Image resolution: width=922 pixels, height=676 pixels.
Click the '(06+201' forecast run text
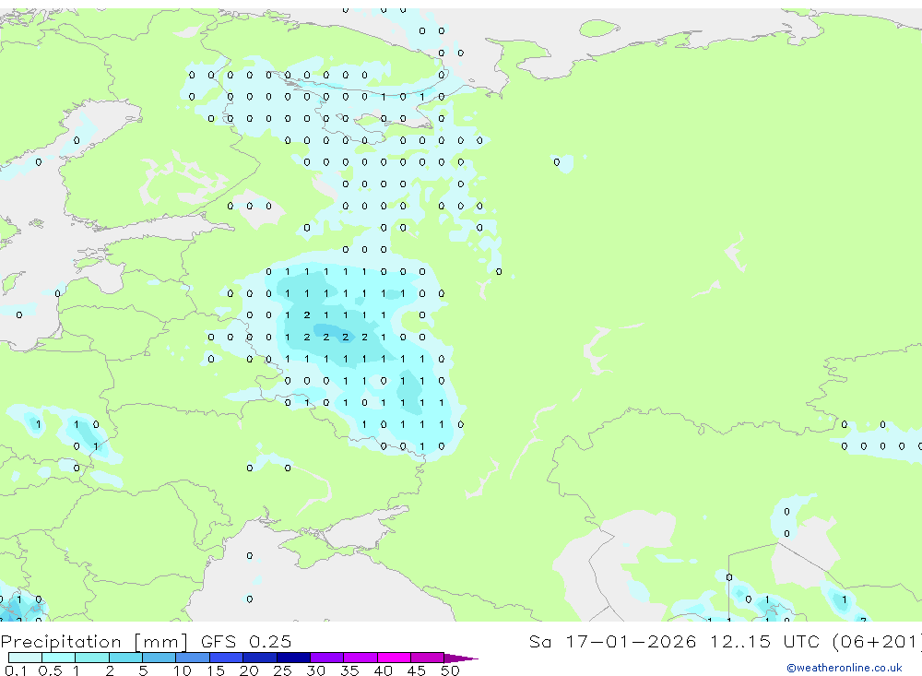tap(878, 641)
